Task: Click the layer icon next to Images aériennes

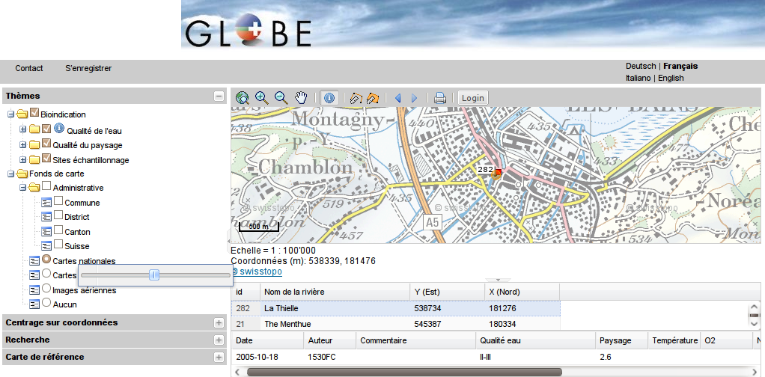Action: tap(34, 290)
